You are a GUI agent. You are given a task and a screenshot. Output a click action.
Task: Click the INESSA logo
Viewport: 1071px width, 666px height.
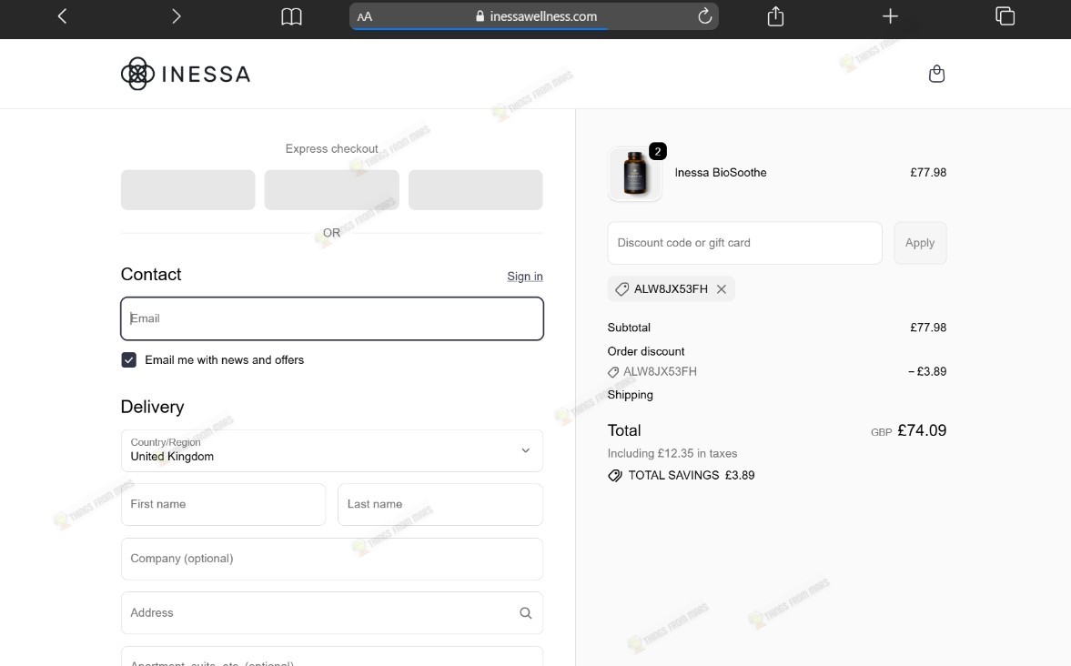pos(186,74)
